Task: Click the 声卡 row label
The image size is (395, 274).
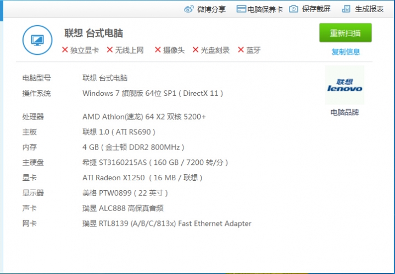Action: (x=30, y=208)
